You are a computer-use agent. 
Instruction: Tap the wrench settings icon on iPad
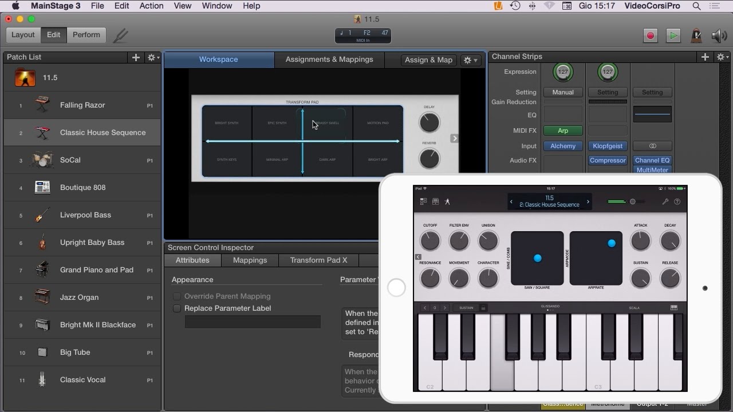[x=665, y=201]
